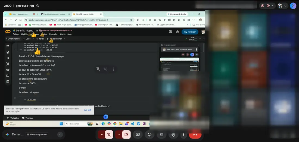The height and width of the screenshot is (142, 299).
Task: Open the Terminal panel
Action: pyautogui.click(x=27, y=118)
